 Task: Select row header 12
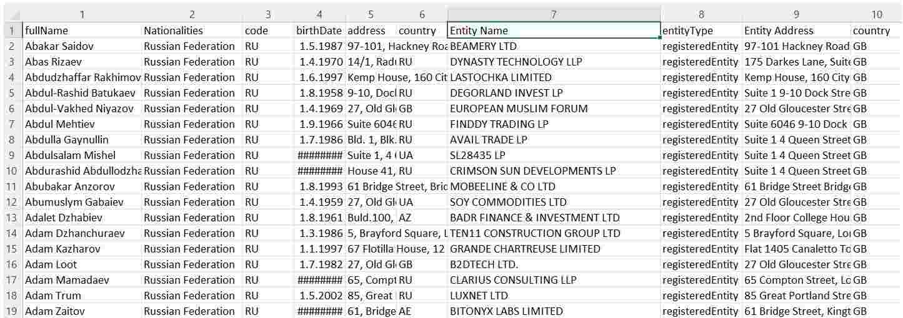click(x=11, y=202)
